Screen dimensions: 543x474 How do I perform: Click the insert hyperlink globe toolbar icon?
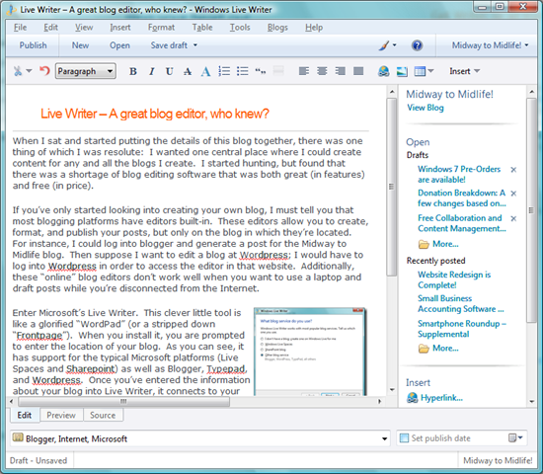coord(383,71)
